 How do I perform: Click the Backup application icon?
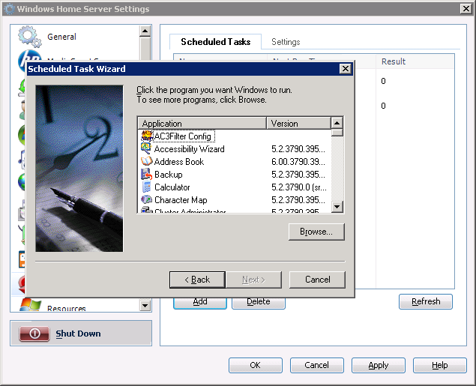[x=146, y=174]
